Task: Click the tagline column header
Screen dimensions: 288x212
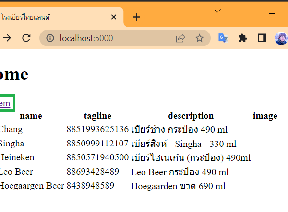Action: point(97,116)
